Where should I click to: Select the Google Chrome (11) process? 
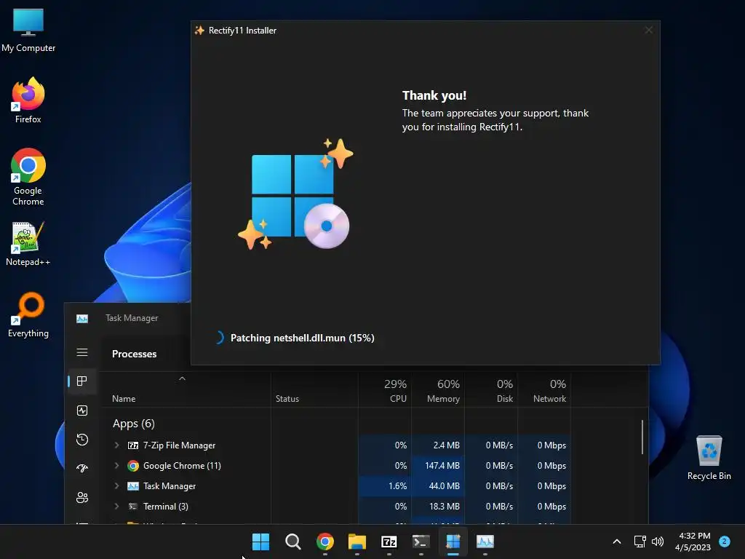pos(174,466)
